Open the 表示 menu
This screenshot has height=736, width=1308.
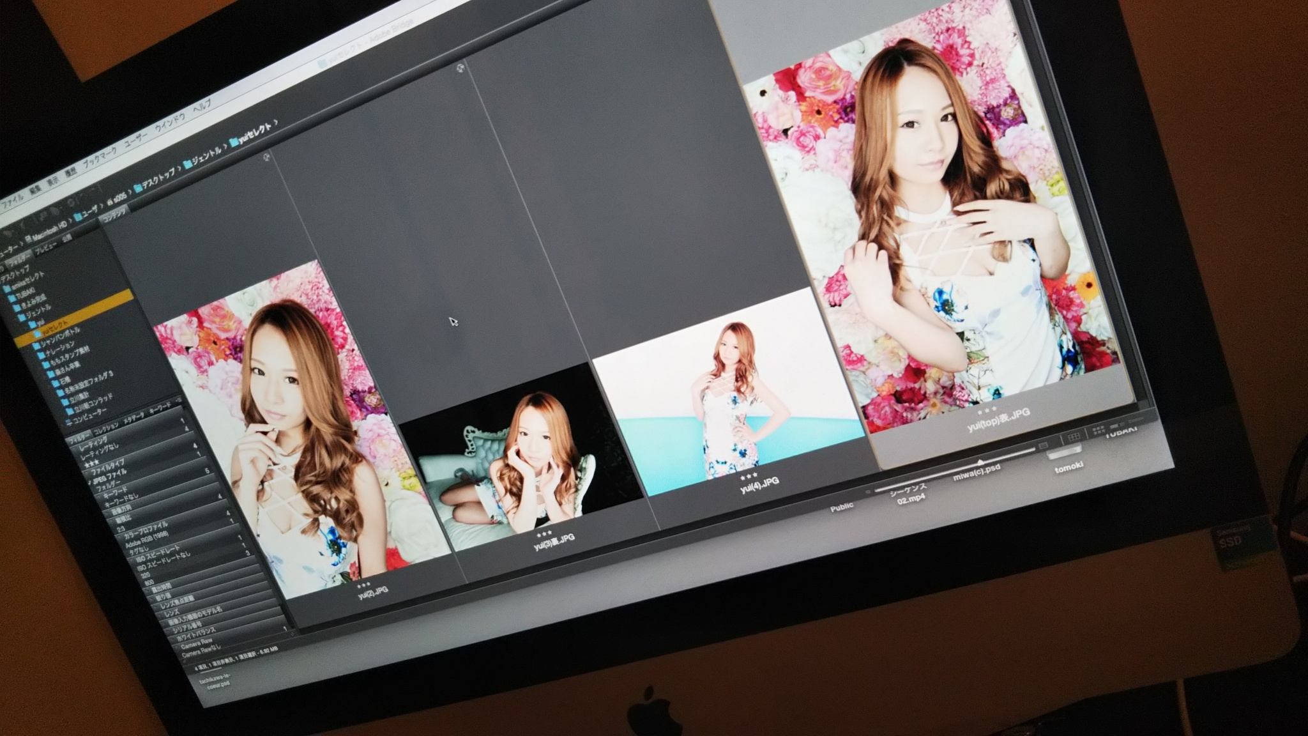tap(52, 180)
